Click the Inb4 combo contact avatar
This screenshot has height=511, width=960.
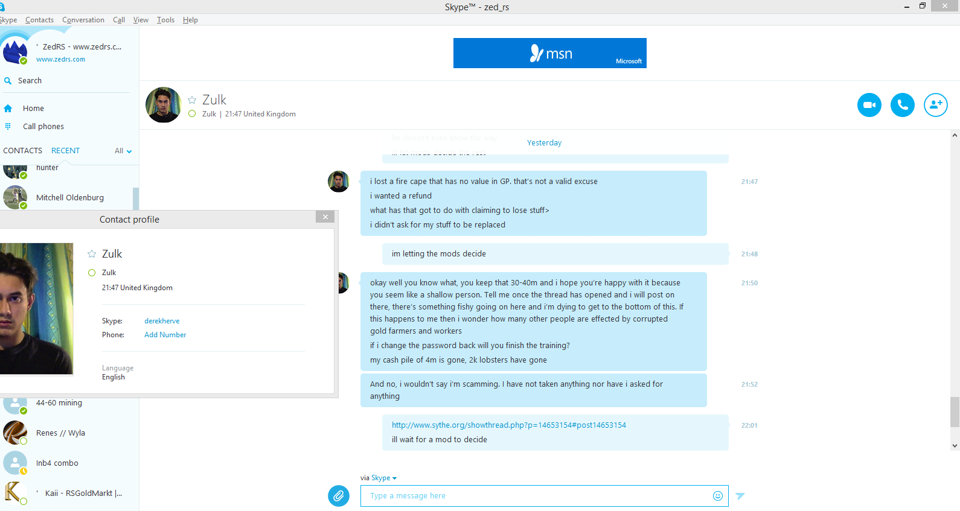click(x=14, y=463)
